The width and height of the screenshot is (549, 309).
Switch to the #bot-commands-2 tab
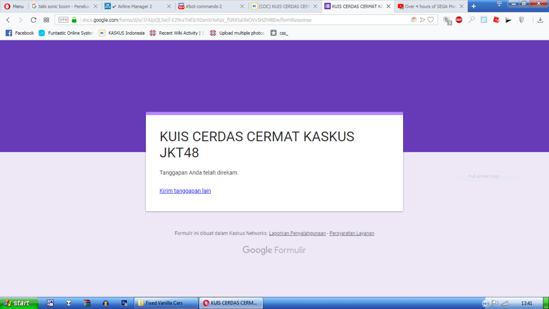tap(206, 6)
